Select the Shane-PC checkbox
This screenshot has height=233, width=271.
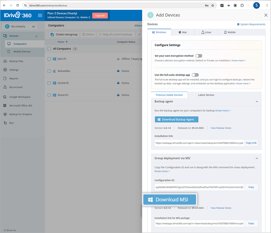coord(49,95)
